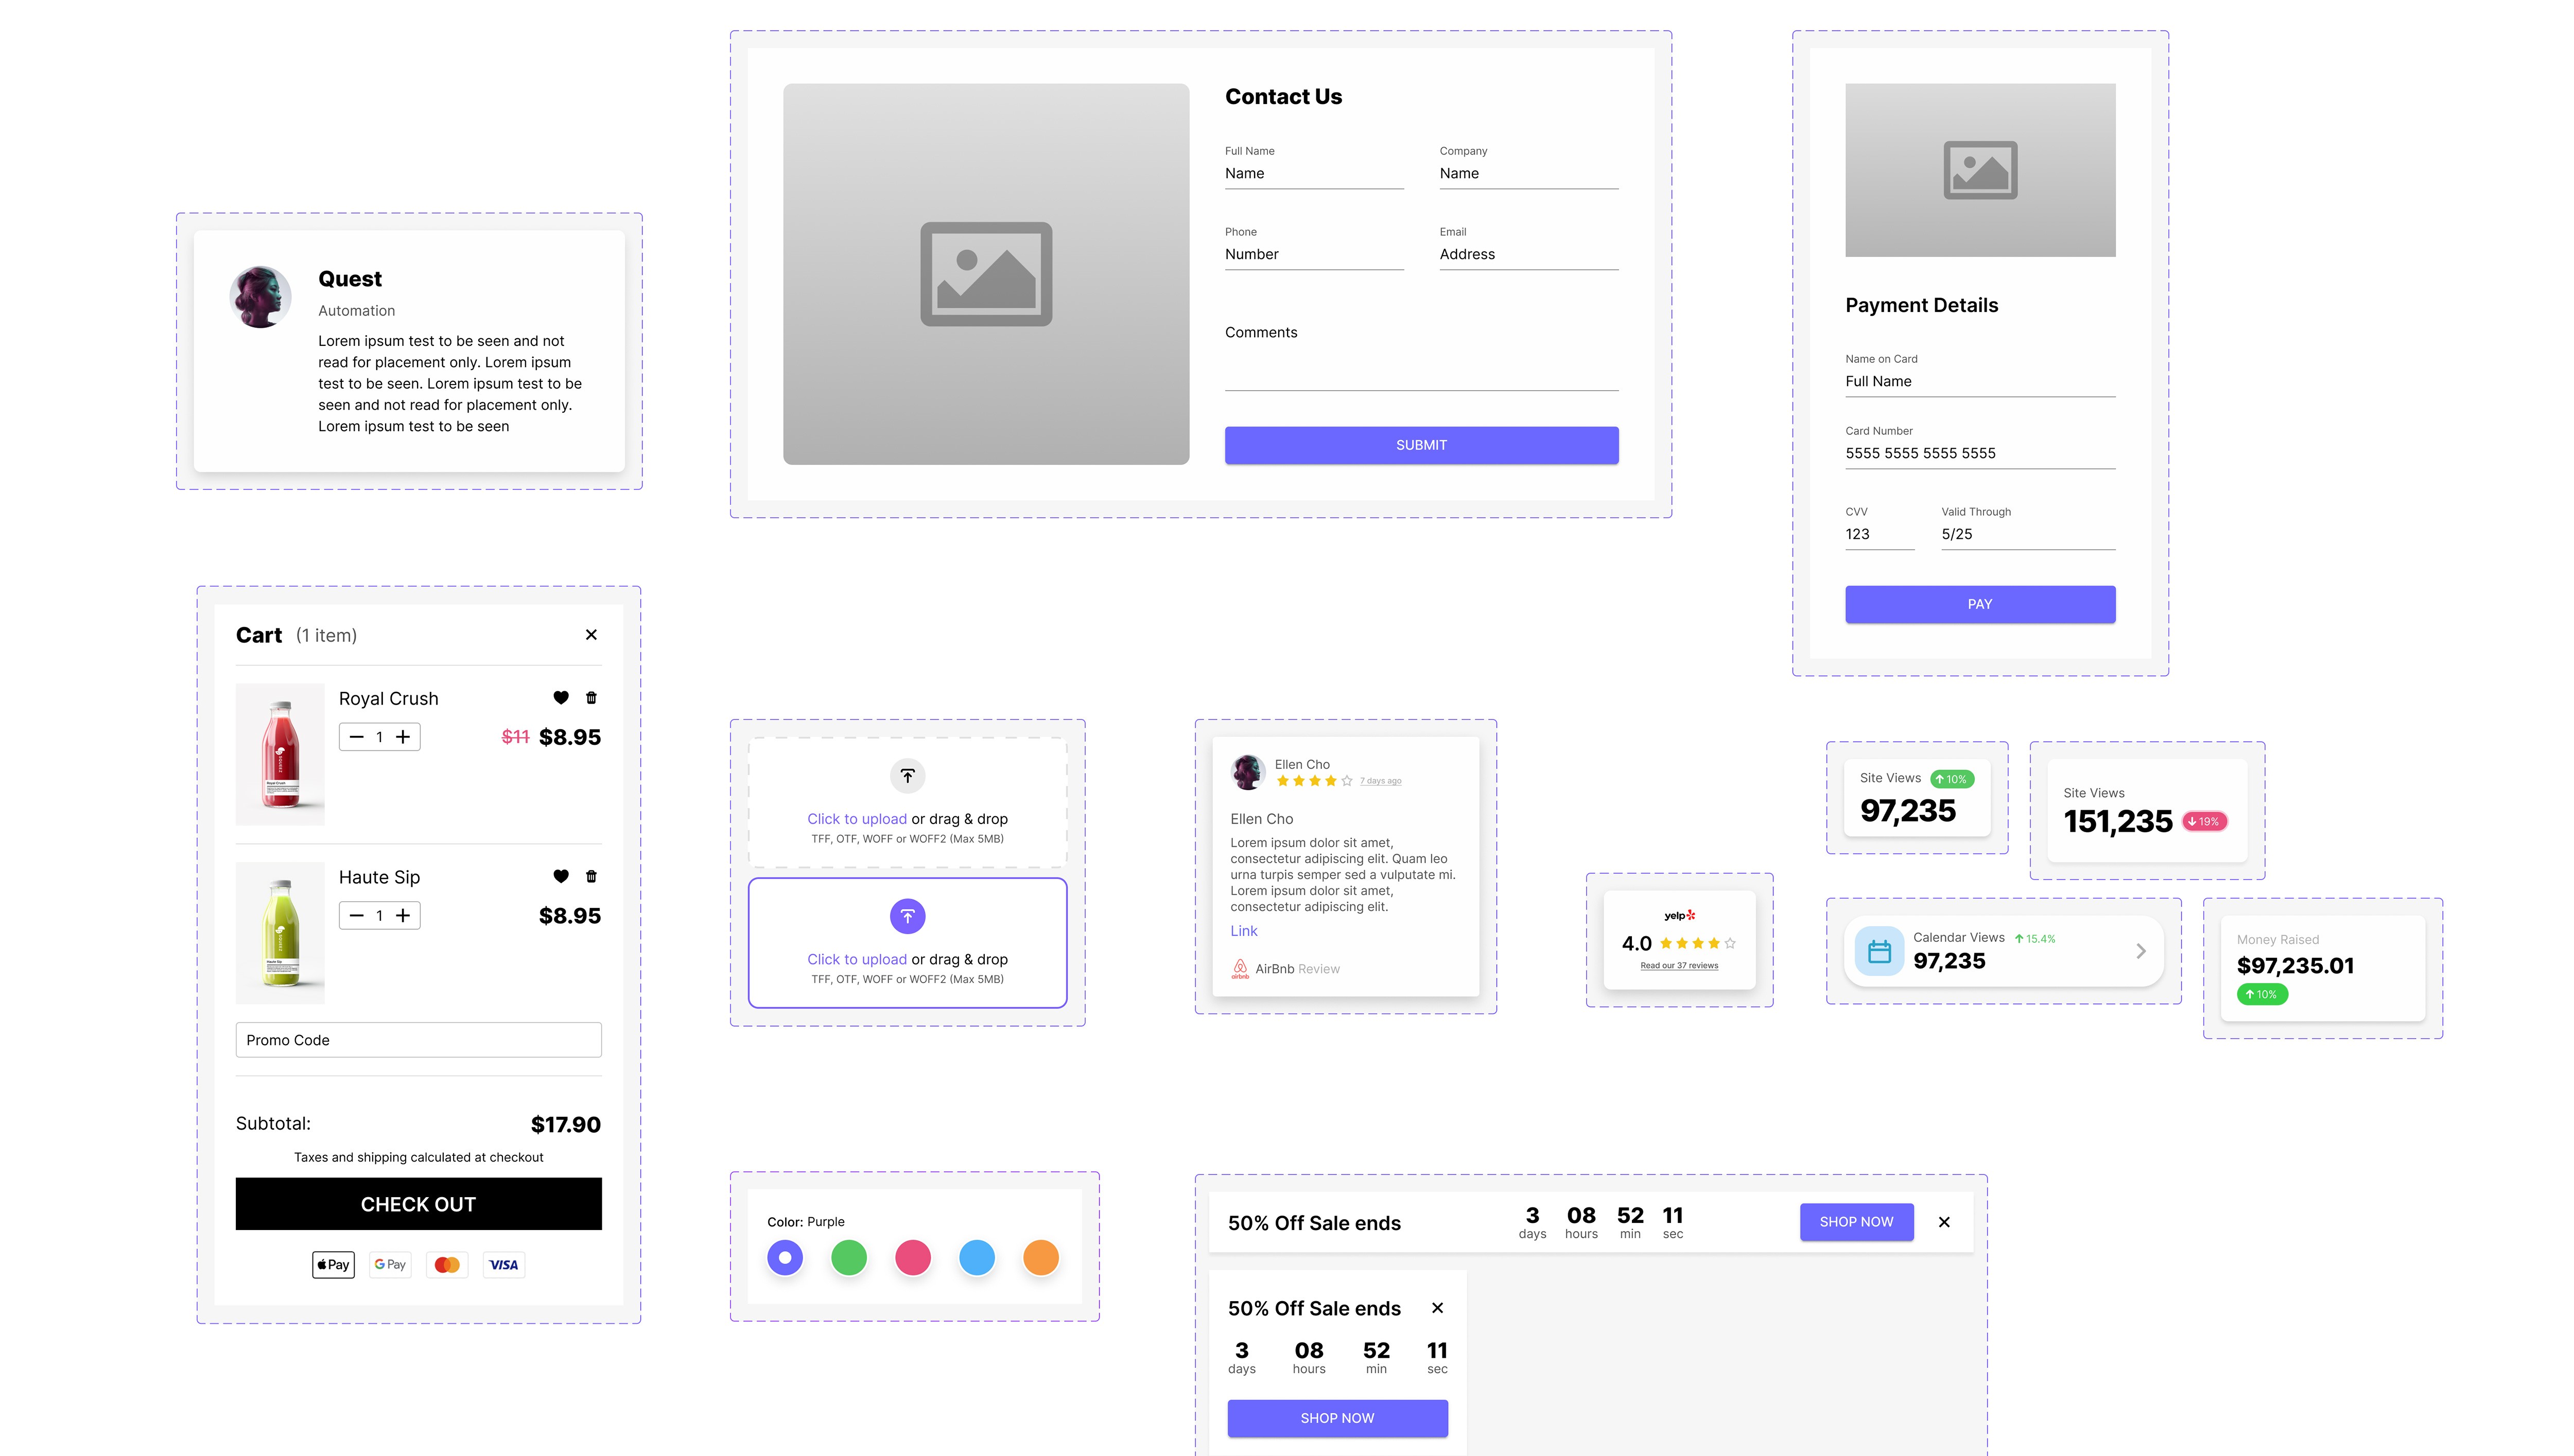Click the Promo Code input field
Viewport: 2574px width, 1456px height.
(x=418, y=1040)
